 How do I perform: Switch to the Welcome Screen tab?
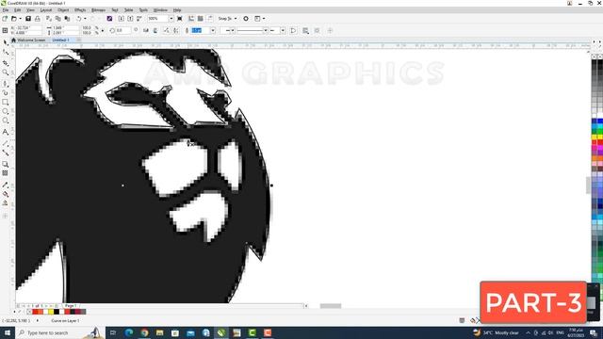tap(28, 40)
